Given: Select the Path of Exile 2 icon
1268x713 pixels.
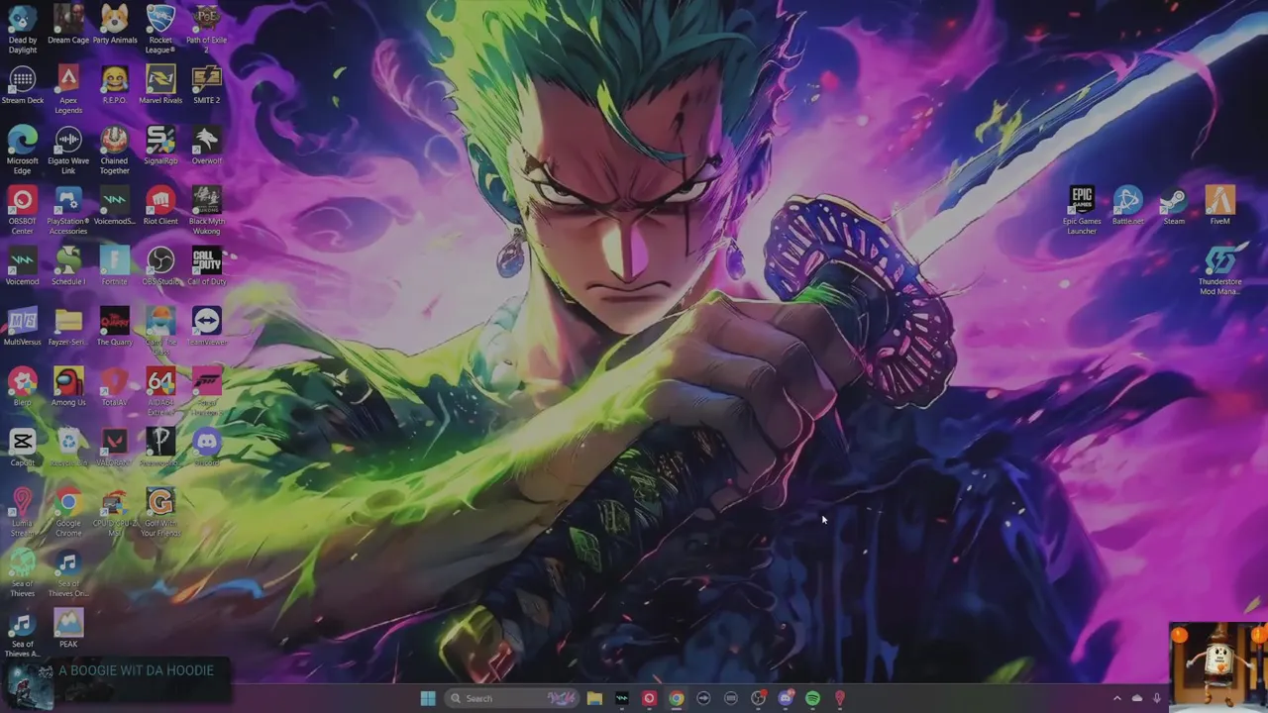Looking at the screenshot, I should (x=206, y=19).
